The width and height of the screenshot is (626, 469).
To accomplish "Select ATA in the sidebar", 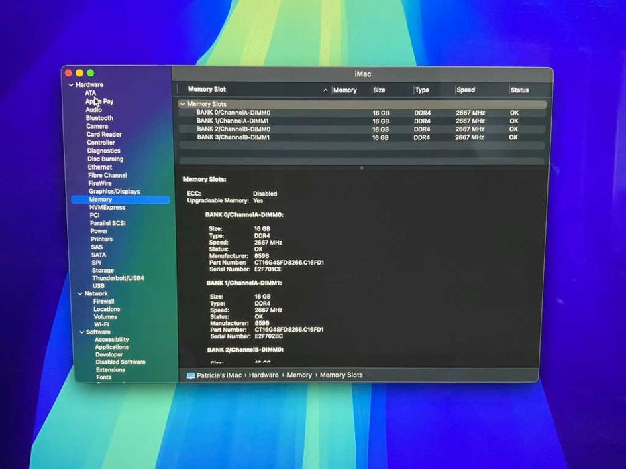I will (90, 93).
